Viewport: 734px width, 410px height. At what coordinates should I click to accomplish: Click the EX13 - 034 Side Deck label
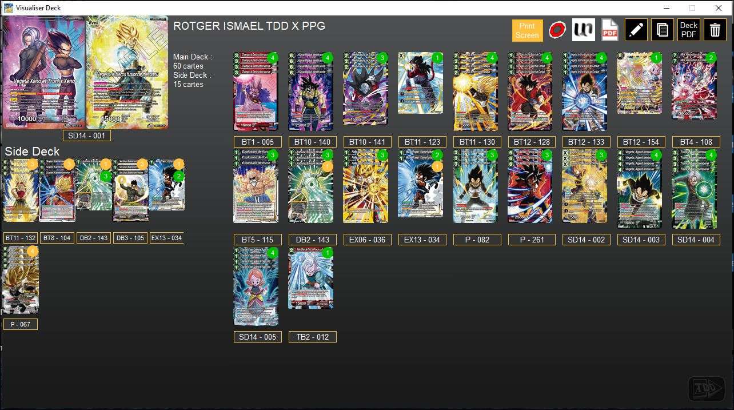(x=166, y=238)
